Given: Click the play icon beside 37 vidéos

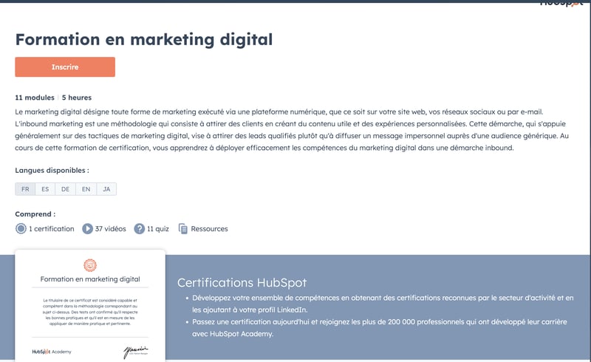Looking at the screenshot, I should (87, 228).
